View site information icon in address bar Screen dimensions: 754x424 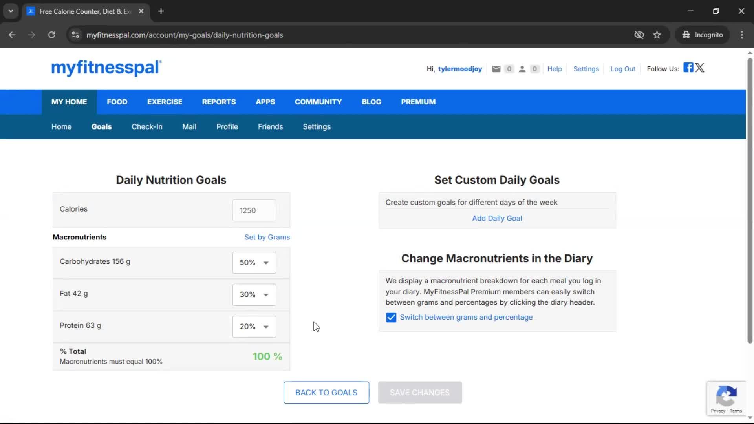tap(75, 35)
